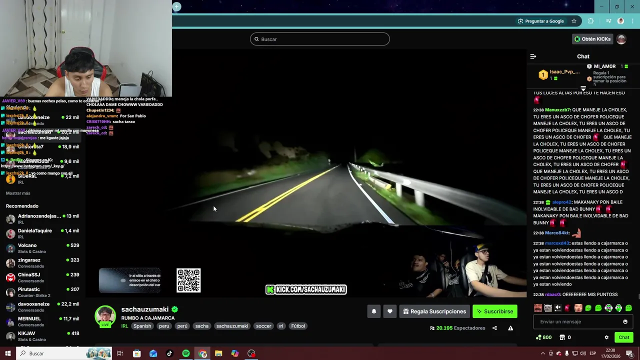Open the IRL category link
This screenshot has width=640, height=360.
point(124,326)
